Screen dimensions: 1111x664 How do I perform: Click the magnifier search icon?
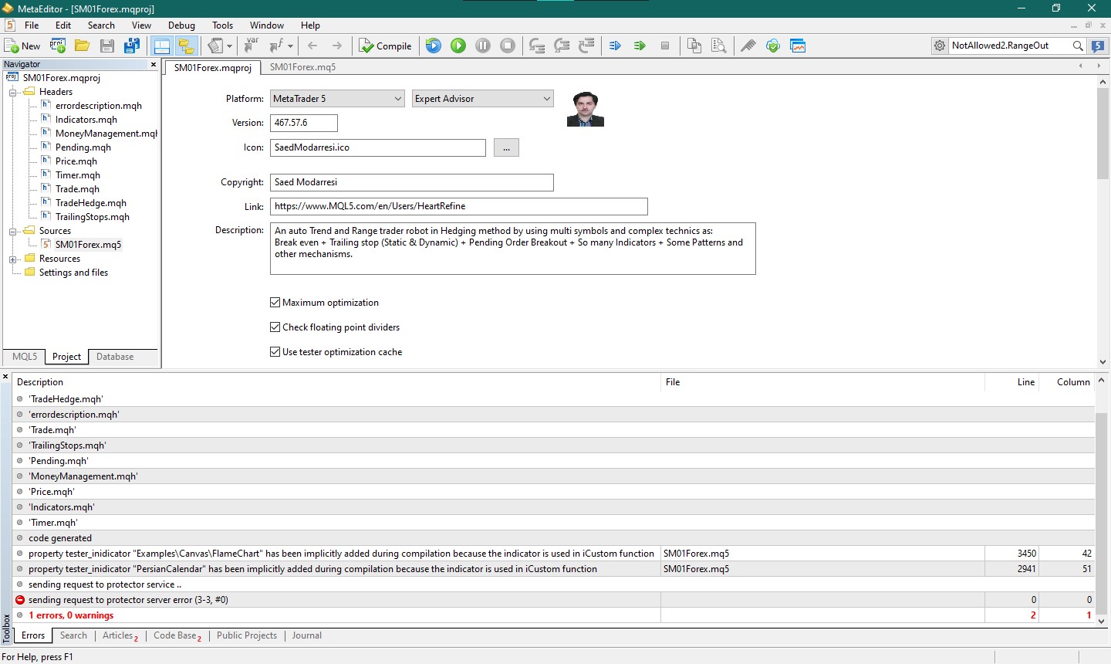[x=1078, y=46]
